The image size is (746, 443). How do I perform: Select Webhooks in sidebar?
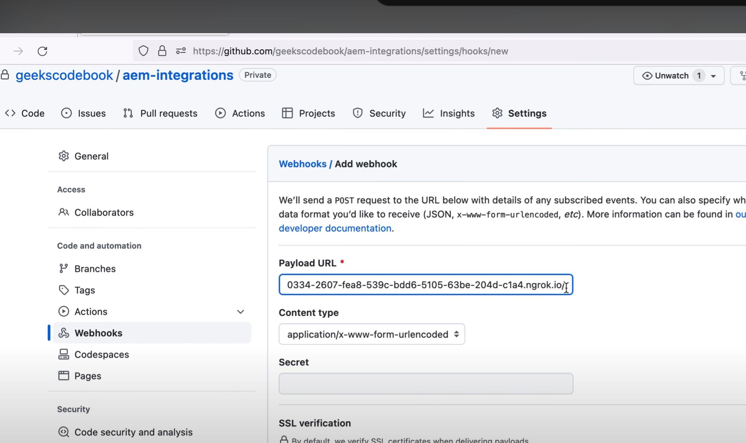click(152, 333)
